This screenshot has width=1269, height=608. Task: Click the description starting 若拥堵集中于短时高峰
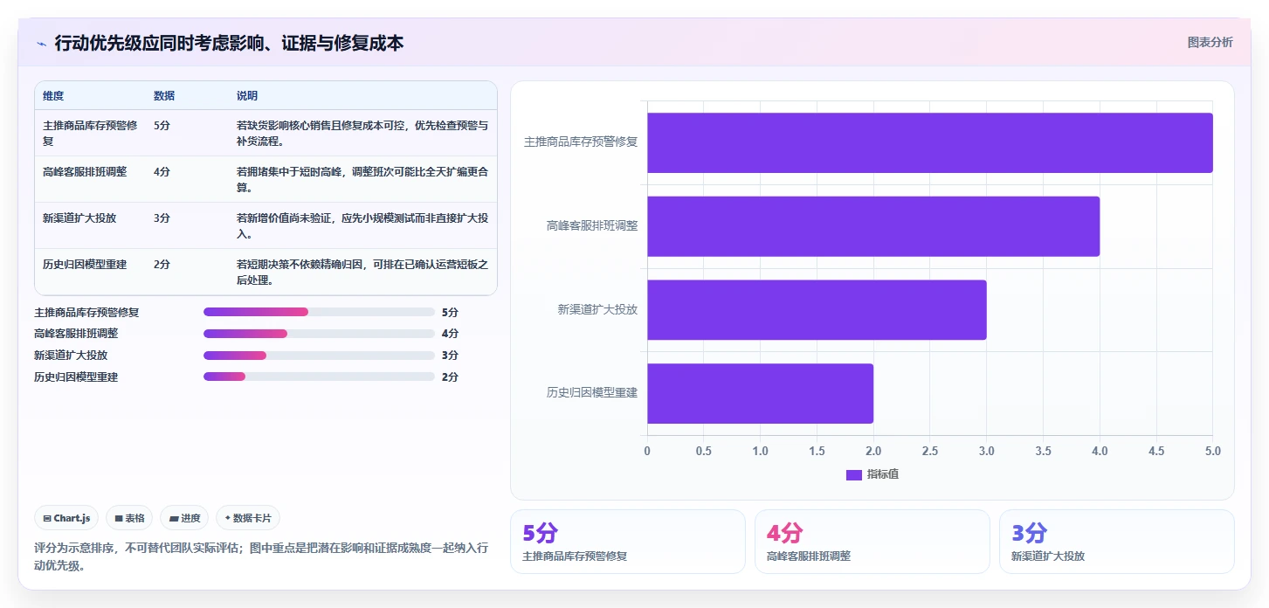click(362, 179)
